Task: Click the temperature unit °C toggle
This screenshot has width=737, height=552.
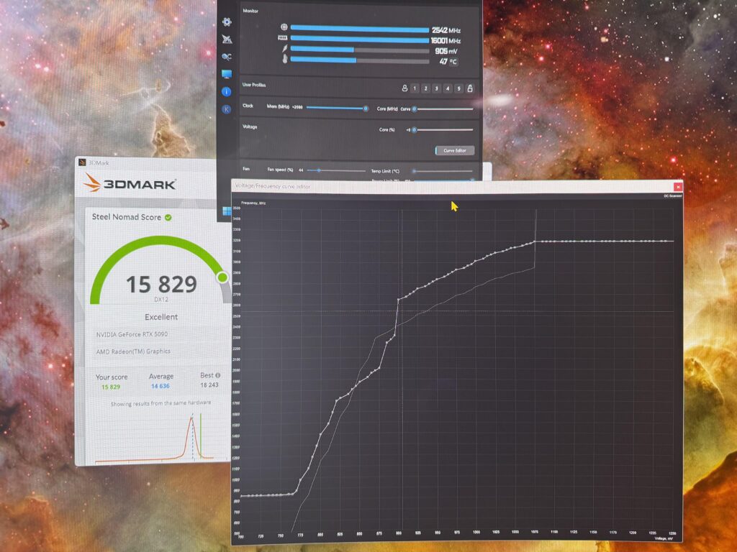Action: (453, 62)
